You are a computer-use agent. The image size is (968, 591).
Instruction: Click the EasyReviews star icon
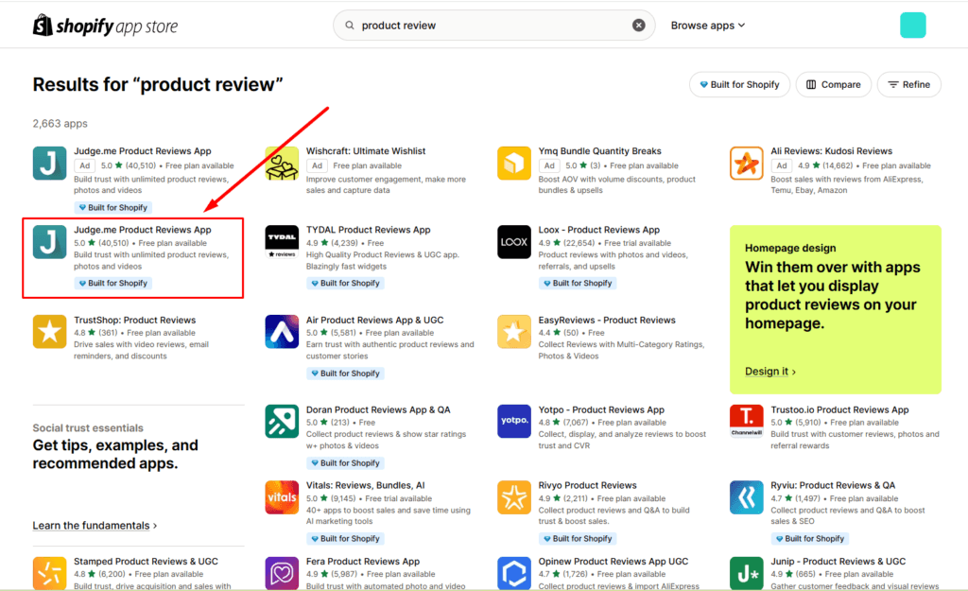[513, 332]
